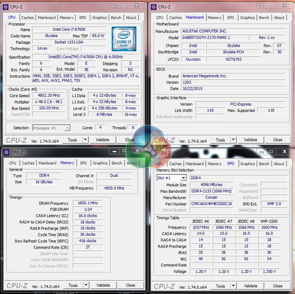
Task: Click the motherboard model SABERTOOTH Z170 MARK 1
Action: pos(214,38)
